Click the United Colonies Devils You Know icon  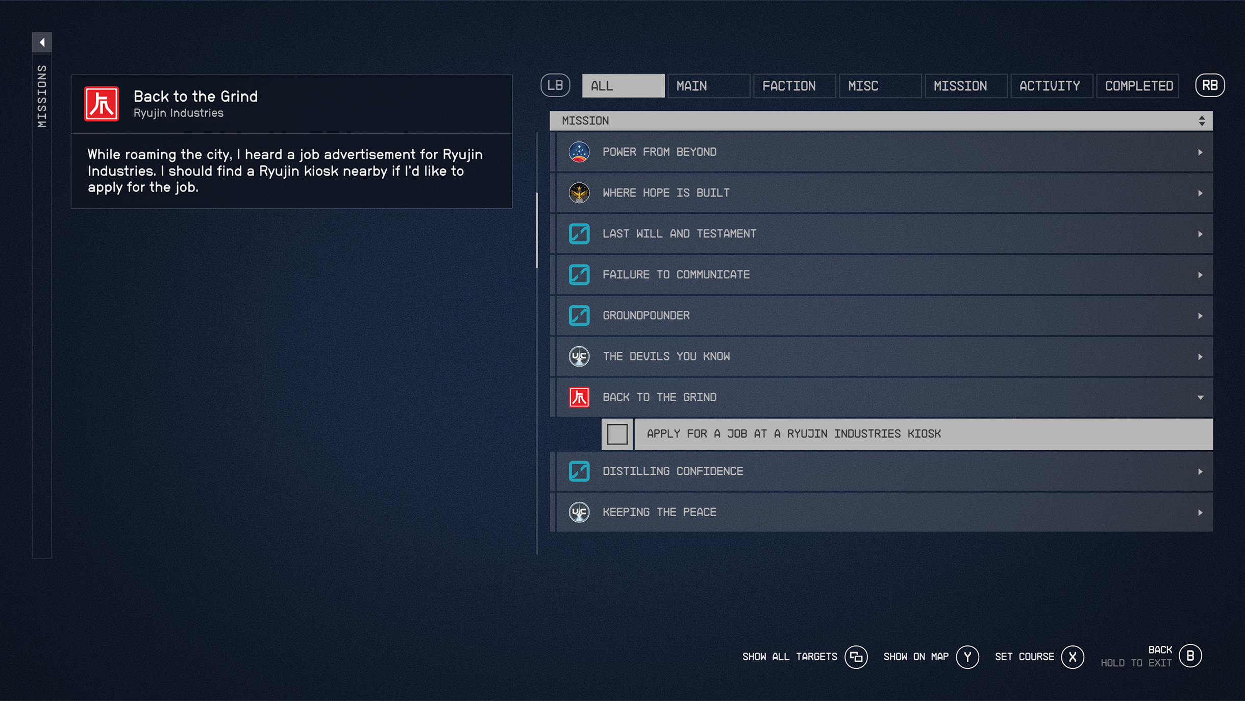580,356
